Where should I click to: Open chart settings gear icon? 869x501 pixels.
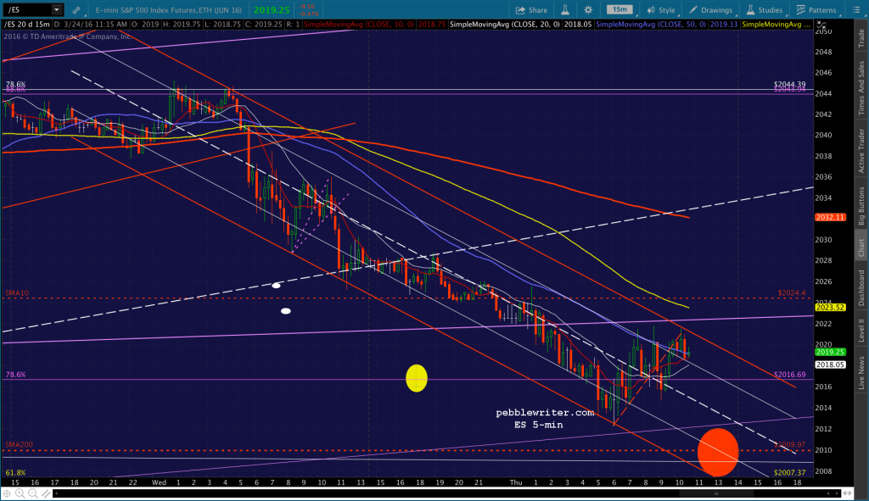coord(588,10)
